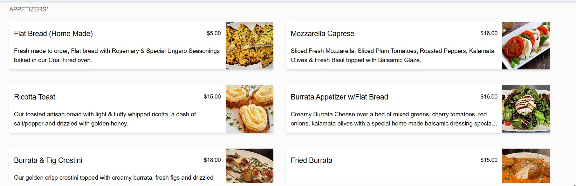
Task: Click the Flat Bread dish photo
Action: click(x=249, y=45)
